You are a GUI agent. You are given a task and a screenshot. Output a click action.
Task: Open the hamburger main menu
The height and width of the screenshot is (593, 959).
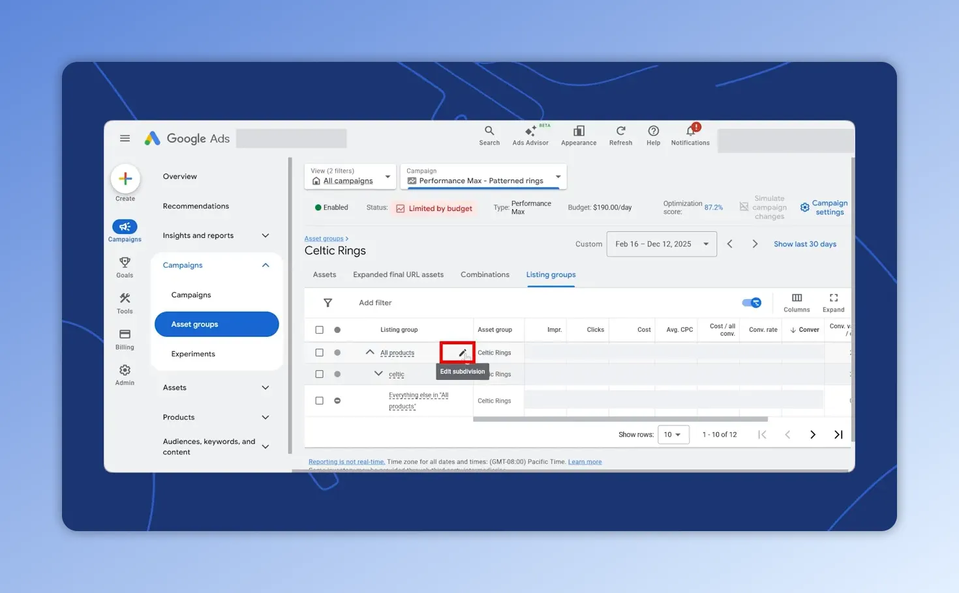[x=125, y=138]
